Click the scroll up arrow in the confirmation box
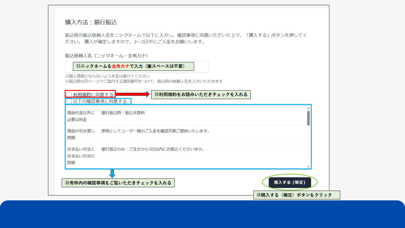This screenshot has height=228, width=405. 308,108
